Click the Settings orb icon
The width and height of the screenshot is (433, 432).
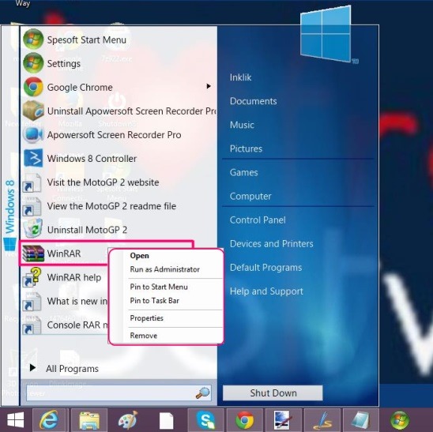pyautogui.click(x=33, y=63)
